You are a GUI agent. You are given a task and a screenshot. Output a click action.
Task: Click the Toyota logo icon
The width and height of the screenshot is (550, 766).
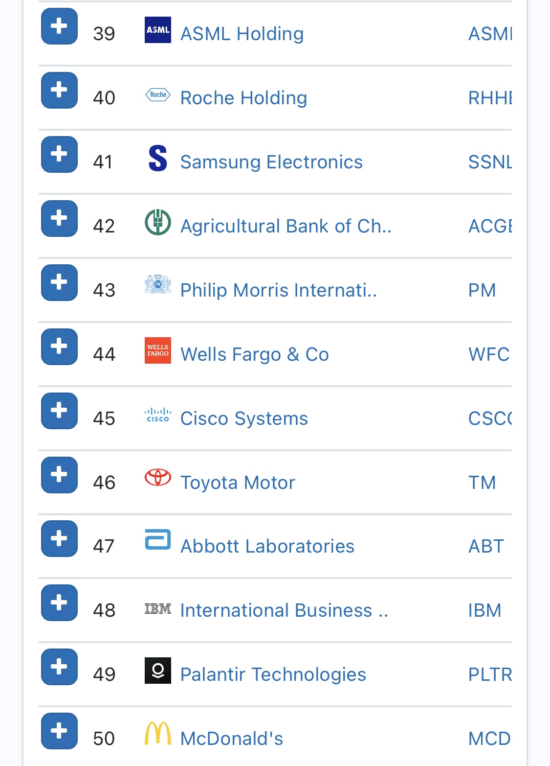[157, 477]
